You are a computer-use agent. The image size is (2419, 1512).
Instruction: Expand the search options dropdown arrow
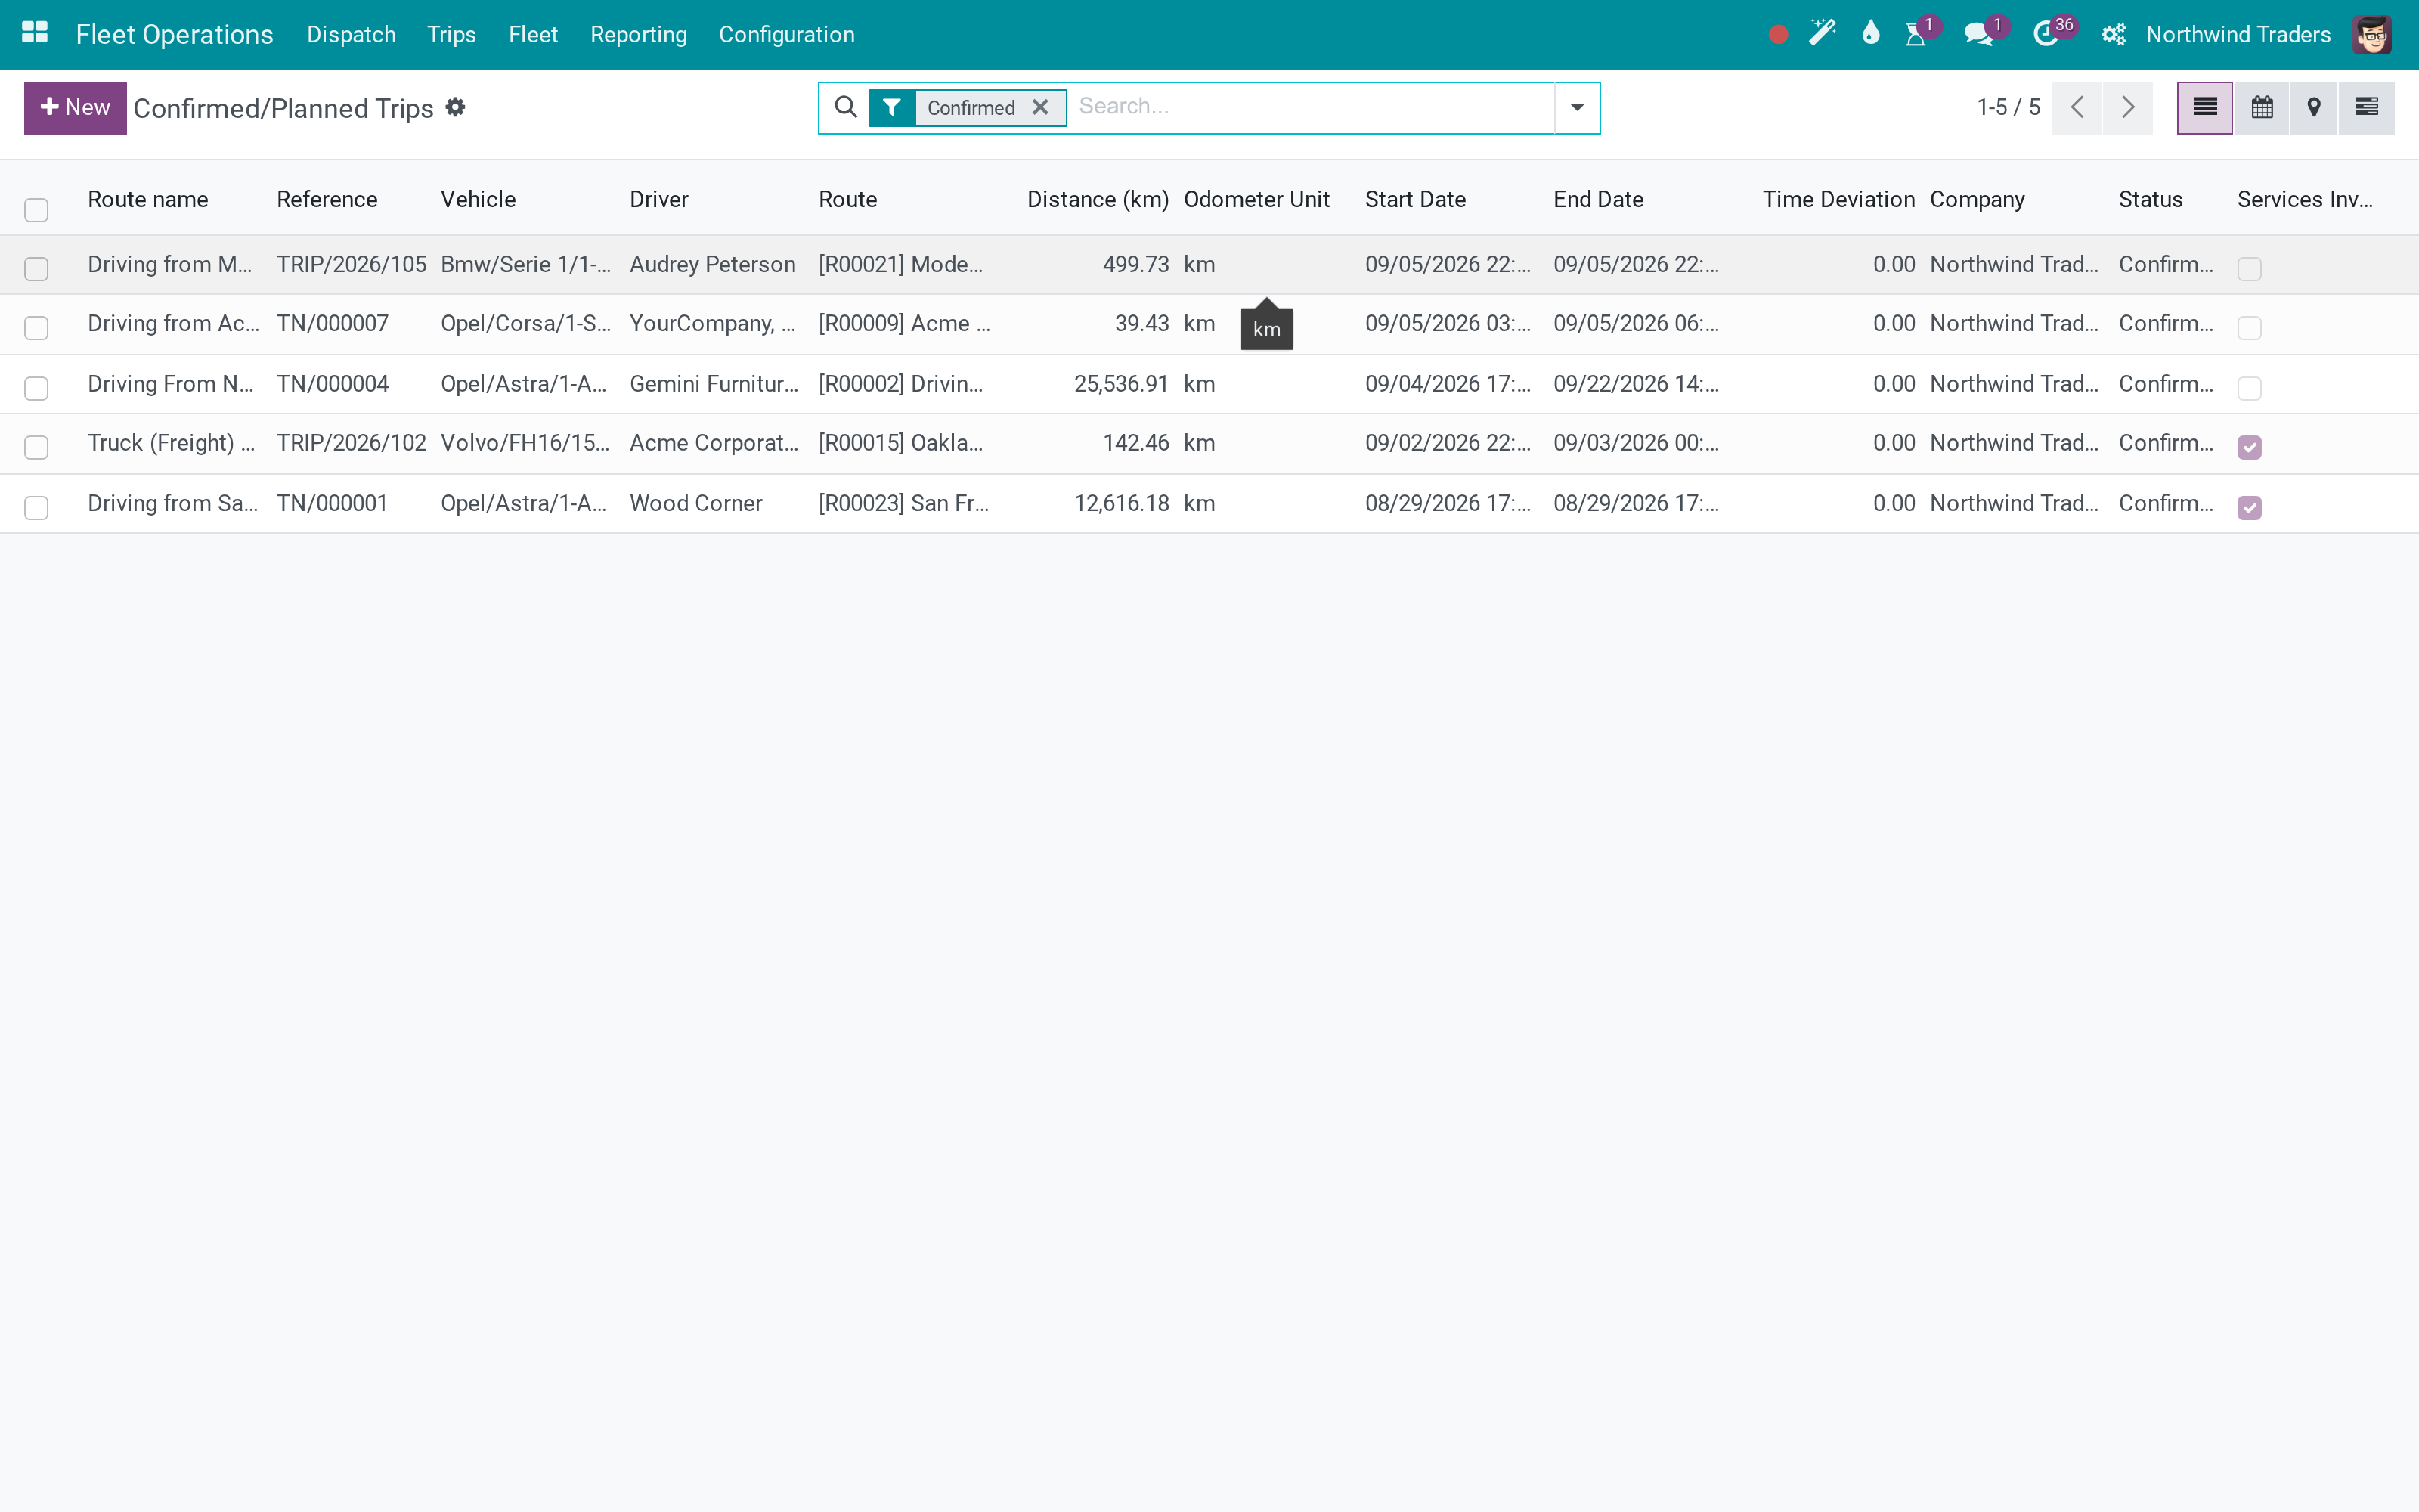tap(1576, 107)
